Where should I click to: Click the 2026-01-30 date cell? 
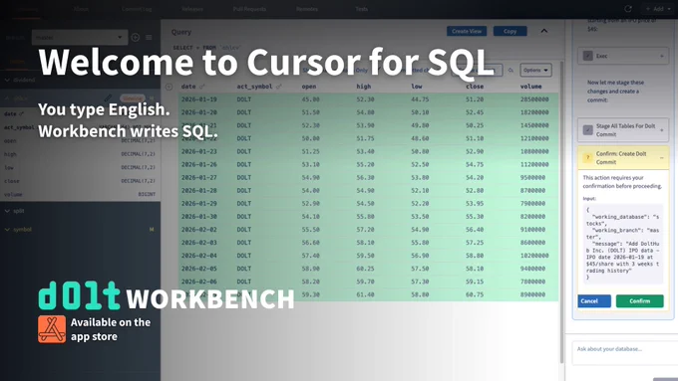tap(198, 217)
